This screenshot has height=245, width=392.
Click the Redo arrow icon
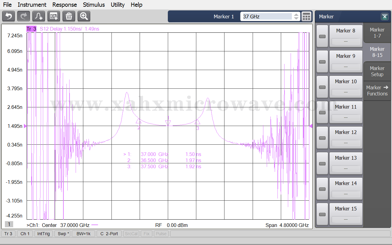[x=24, y=16]
